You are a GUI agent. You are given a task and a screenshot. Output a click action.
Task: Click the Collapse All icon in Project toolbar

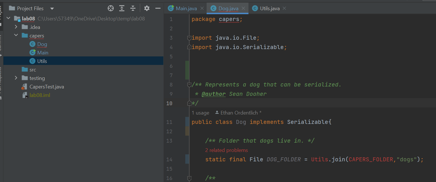click(133, 8)
